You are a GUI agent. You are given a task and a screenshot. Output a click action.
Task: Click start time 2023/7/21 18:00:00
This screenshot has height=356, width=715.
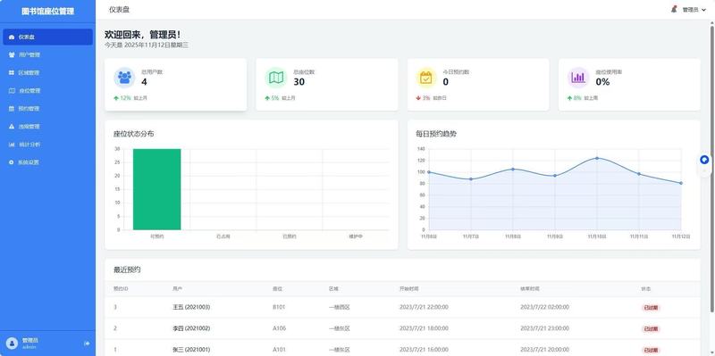pos(424,328)
